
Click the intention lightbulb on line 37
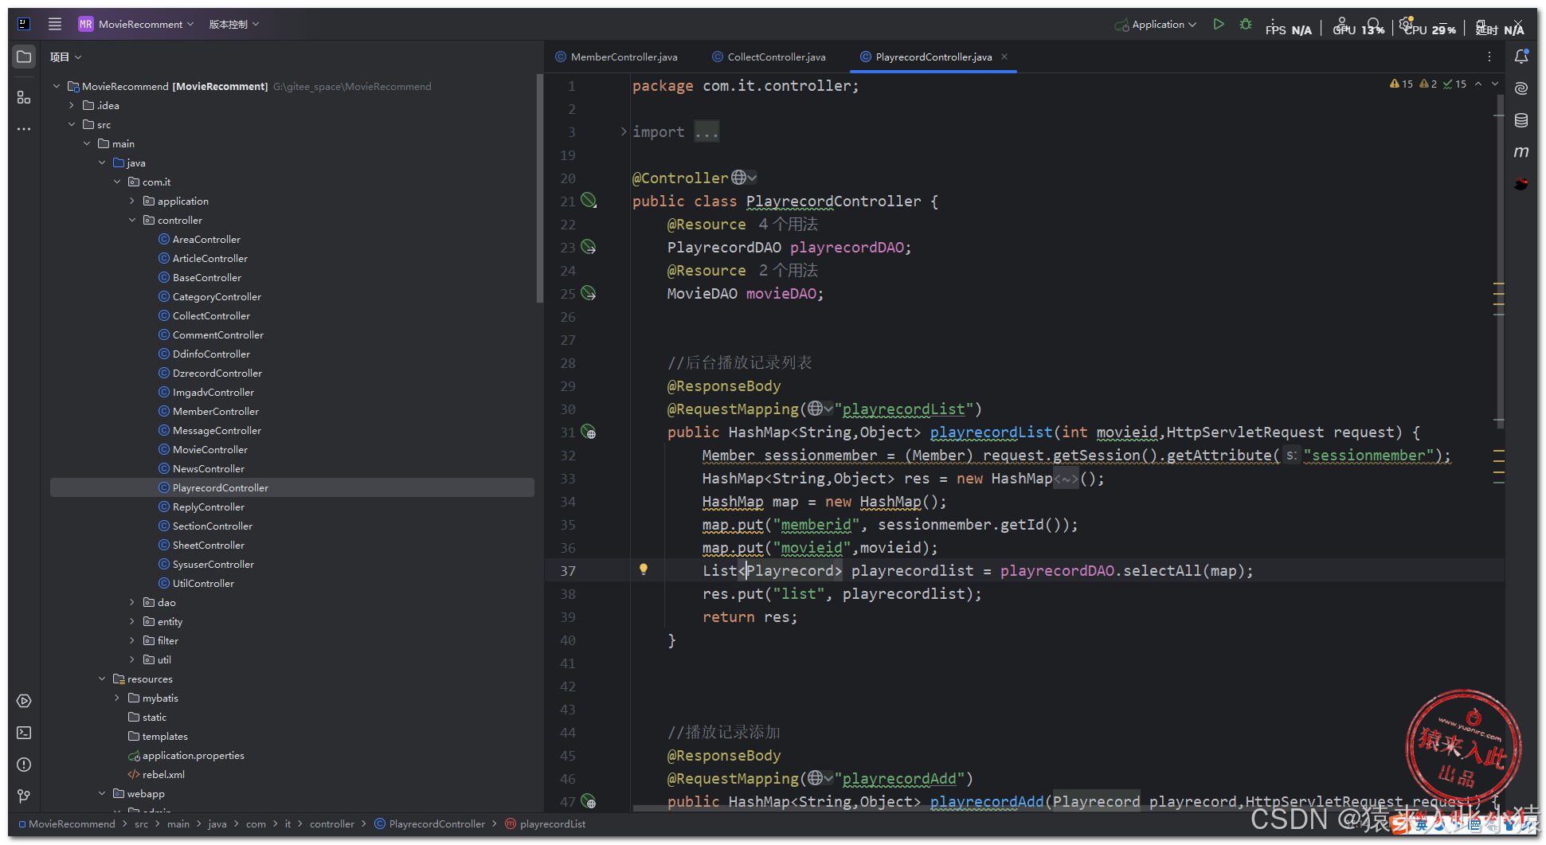tap(644, 569)
